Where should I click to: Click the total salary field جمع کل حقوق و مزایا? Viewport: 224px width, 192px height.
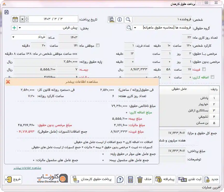(172, 133)
